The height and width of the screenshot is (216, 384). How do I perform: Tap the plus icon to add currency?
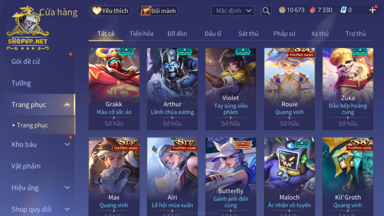[372, 10]
